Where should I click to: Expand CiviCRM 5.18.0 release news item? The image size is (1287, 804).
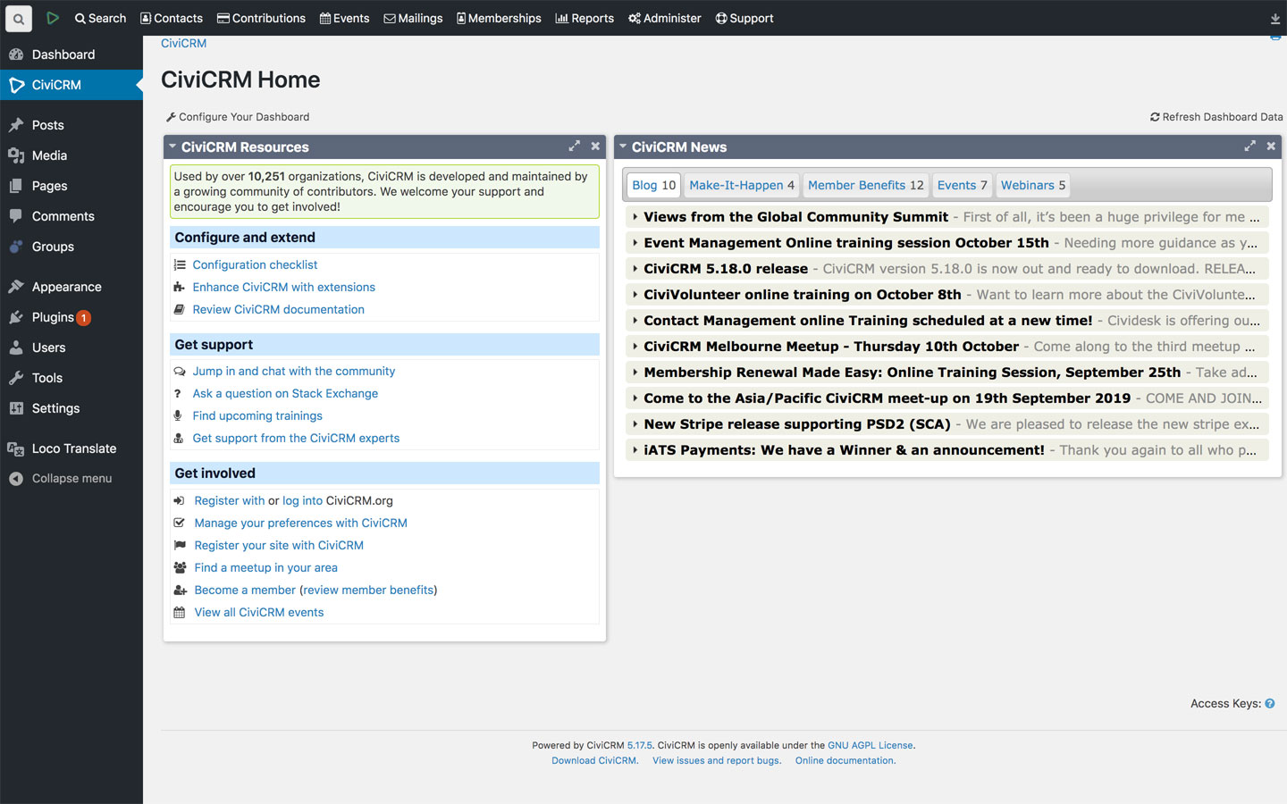click(x=947, y=269)
